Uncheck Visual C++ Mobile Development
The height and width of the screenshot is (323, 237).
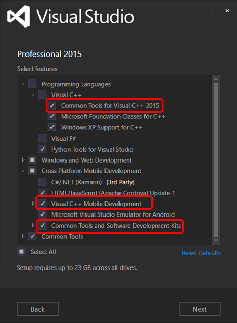point(42,204)
